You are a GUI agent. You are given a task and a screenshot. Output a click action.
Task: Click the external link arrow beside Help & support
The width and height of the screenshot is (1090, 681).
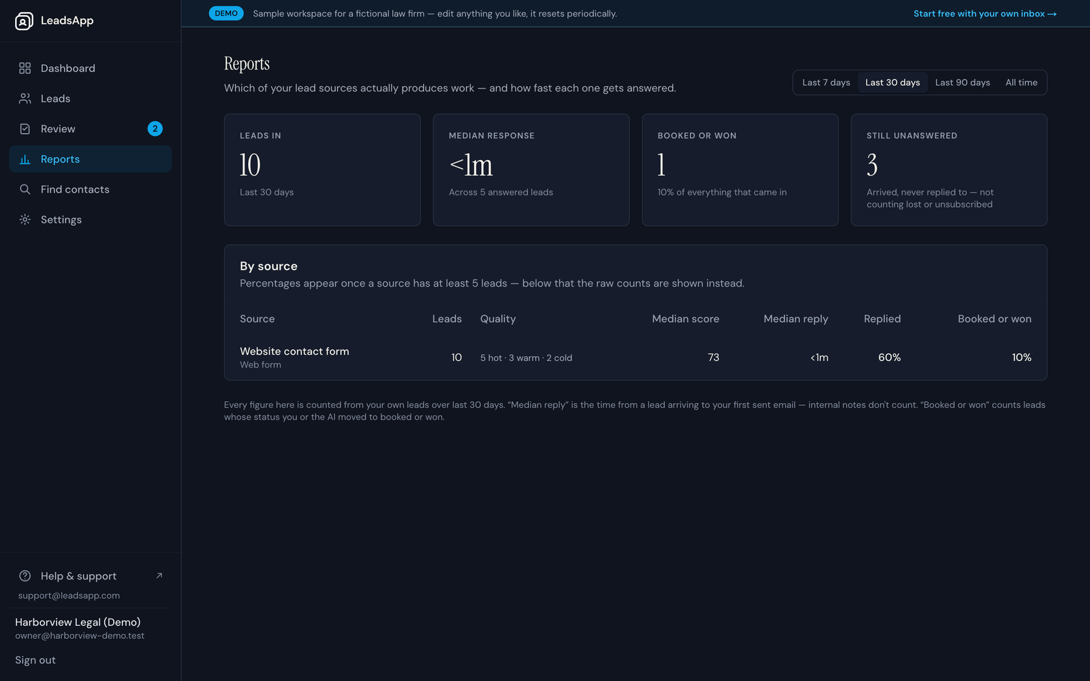pyautogui.click(x=159, y=575)
